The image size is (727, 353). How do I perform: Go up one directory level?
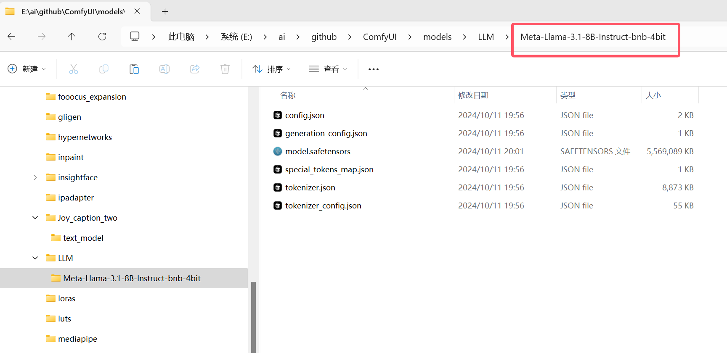pyautogui.click(x=72, y=37)
